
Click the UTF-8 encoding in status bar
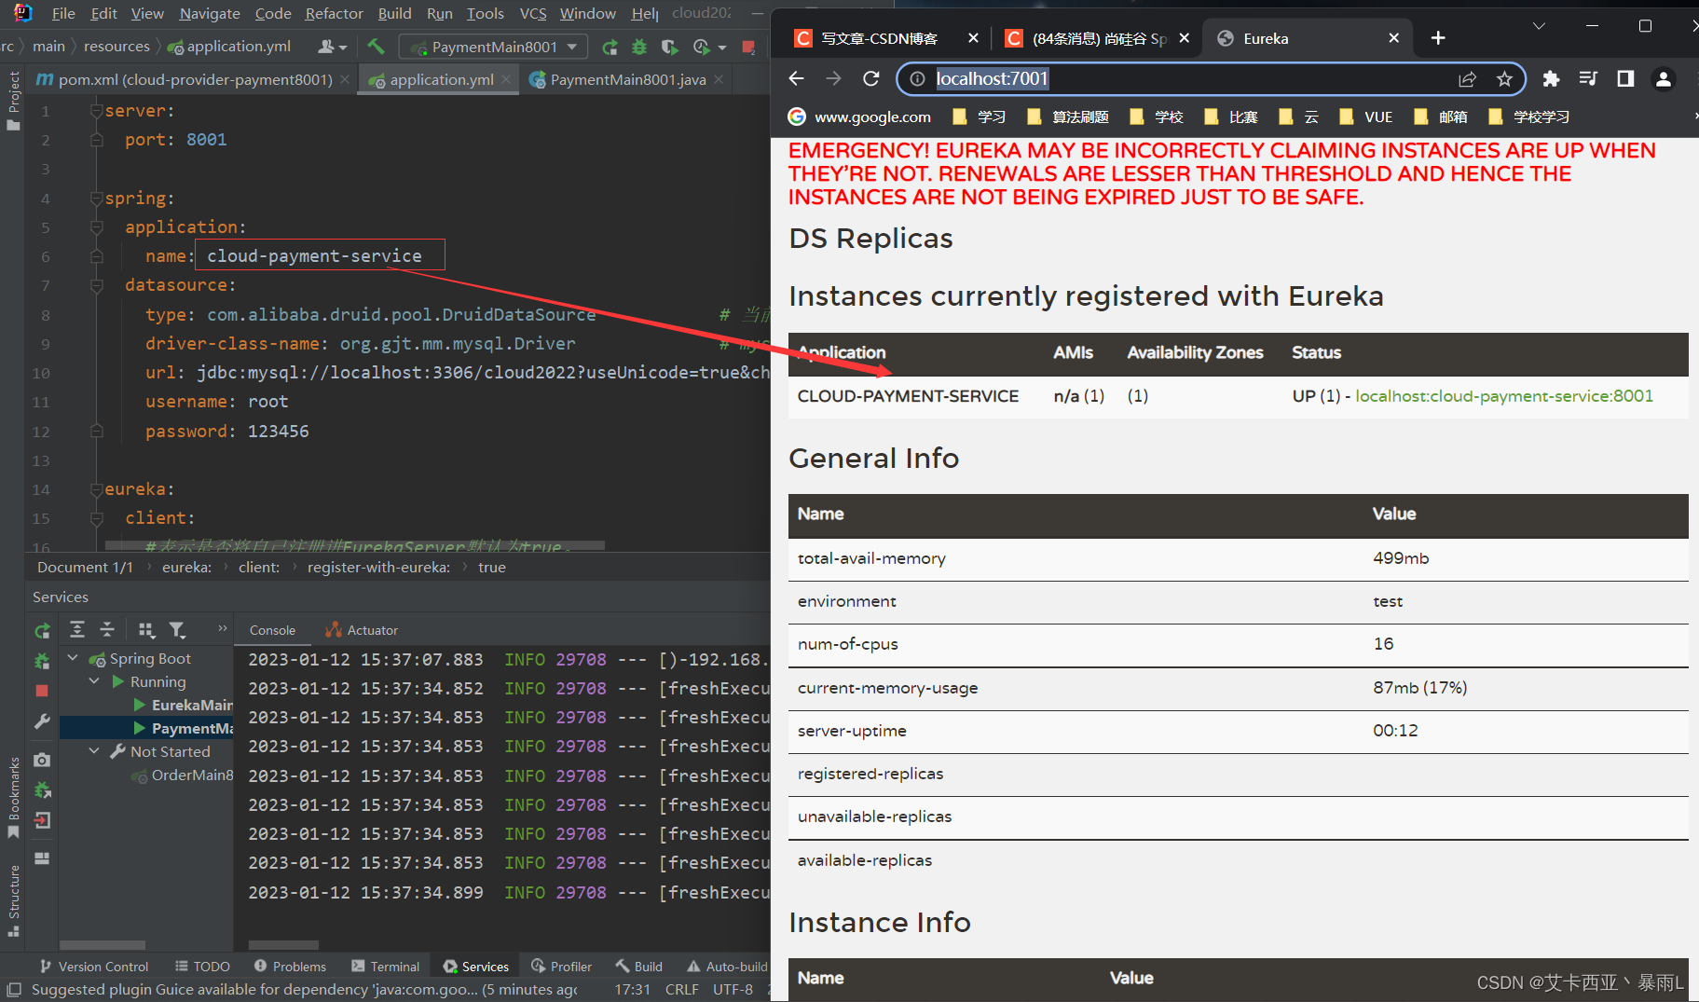(x=733, y=989)
